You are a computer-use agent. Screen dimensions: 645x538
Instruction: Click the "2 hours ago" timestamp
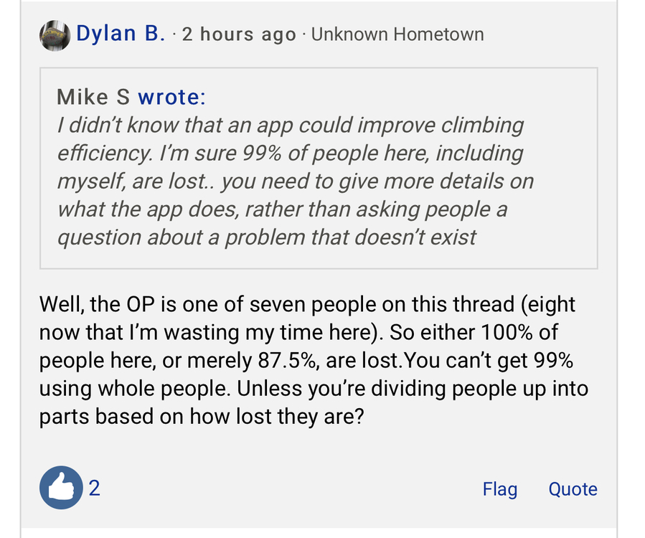coord(238,34)
